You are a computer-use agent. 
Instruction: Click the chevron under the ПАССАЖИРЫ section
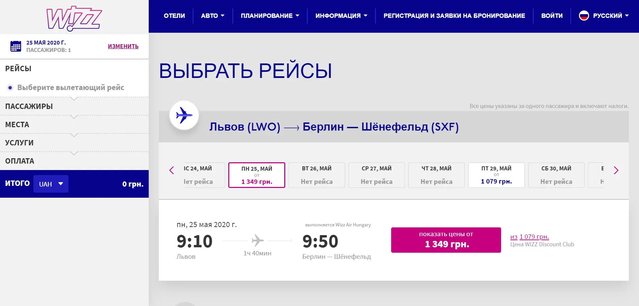[74, 116]
